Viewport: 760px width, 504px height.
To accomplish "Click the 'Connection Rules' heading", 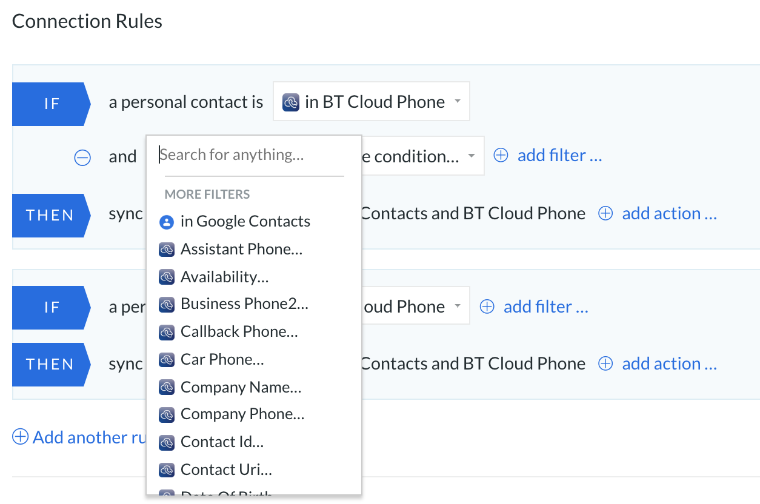I will click(x=87, y=22).
